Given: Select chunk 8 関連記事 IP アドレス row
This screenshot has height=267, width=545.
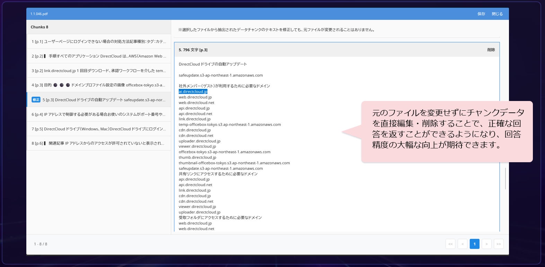Looking at the screenshot, I should [x=99, y=143].
